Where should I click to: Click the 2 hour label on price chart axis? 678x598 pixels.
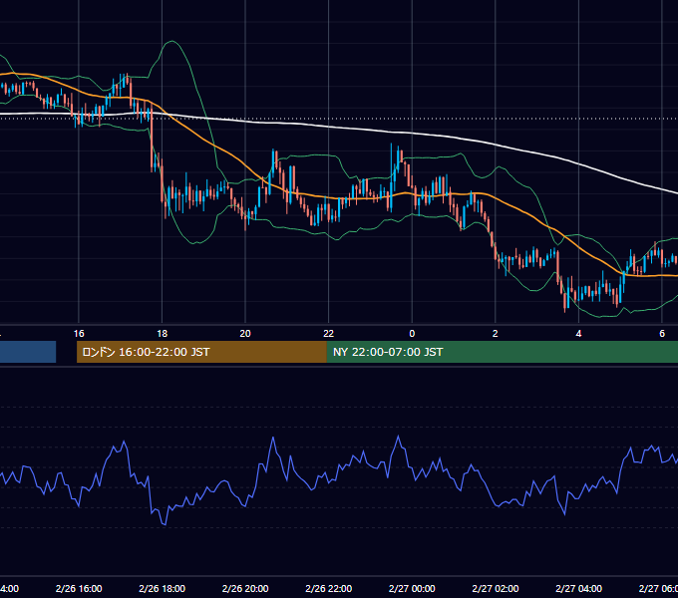496,334
